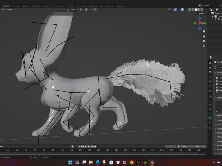222x166 pixels.
Task: Click the red X axis on navigation gizmo
Action: (x=201, y=23)
